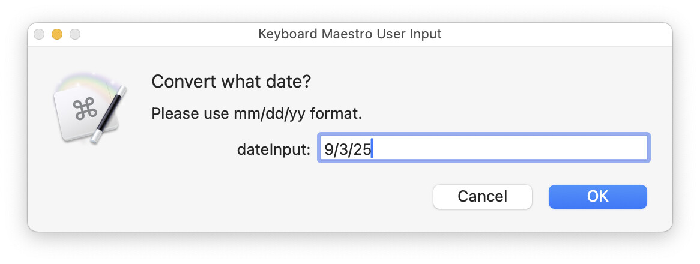Click the "dateInput:" field label
700x264 pixels.
274,149
